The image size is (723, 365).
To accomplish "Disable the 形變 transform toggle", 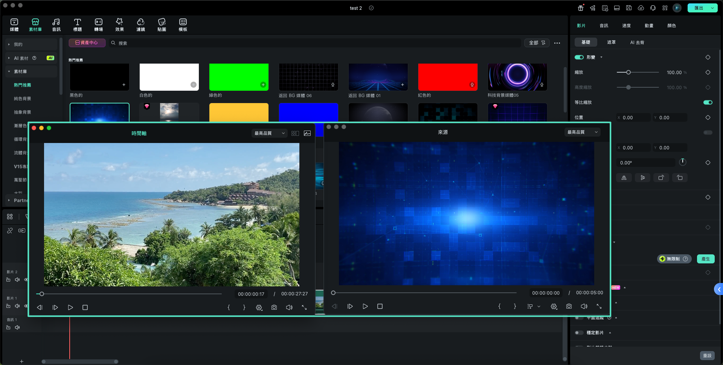I will 579,57.
